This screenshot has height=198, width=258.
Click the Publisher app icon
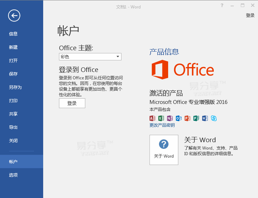tap(196, 118)
